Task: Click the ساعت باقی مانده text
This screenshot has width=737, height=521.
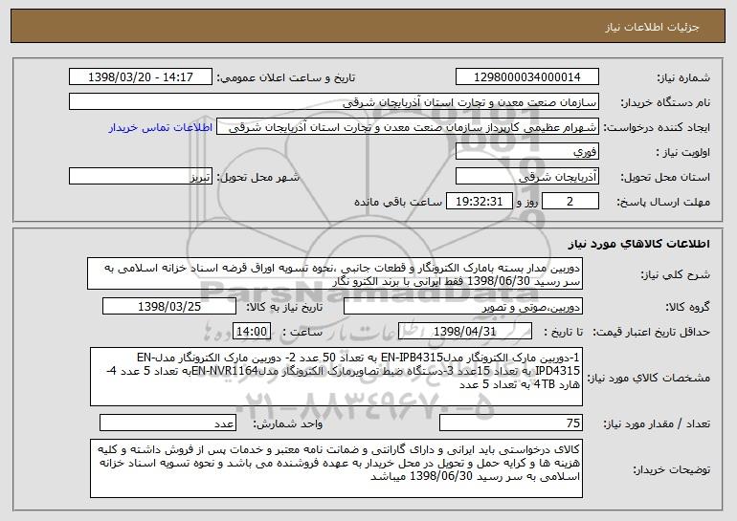Action: pos(398,202)
